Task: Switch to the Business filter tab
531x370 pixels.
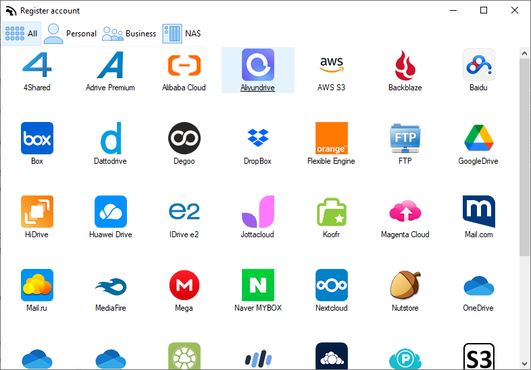Action: [129, 34]
